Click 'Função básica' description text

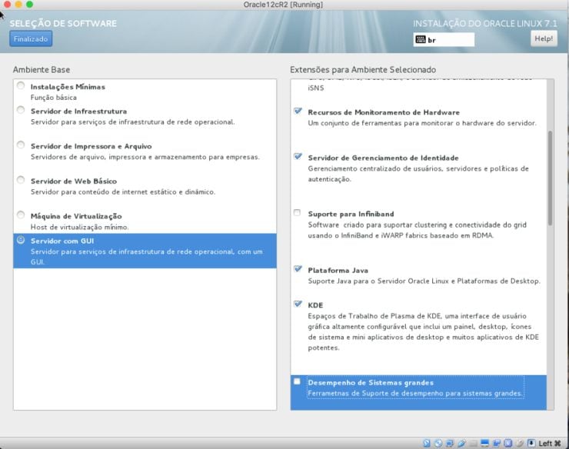coord(53,98)
